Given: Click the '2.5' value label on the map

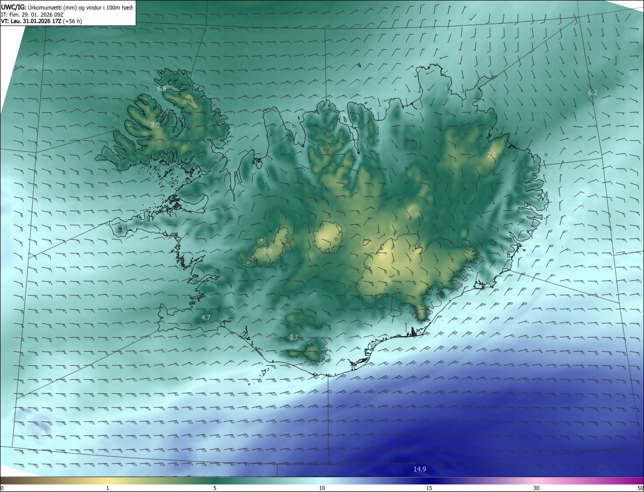Looking at the screenshot, I should pos(492,155).
